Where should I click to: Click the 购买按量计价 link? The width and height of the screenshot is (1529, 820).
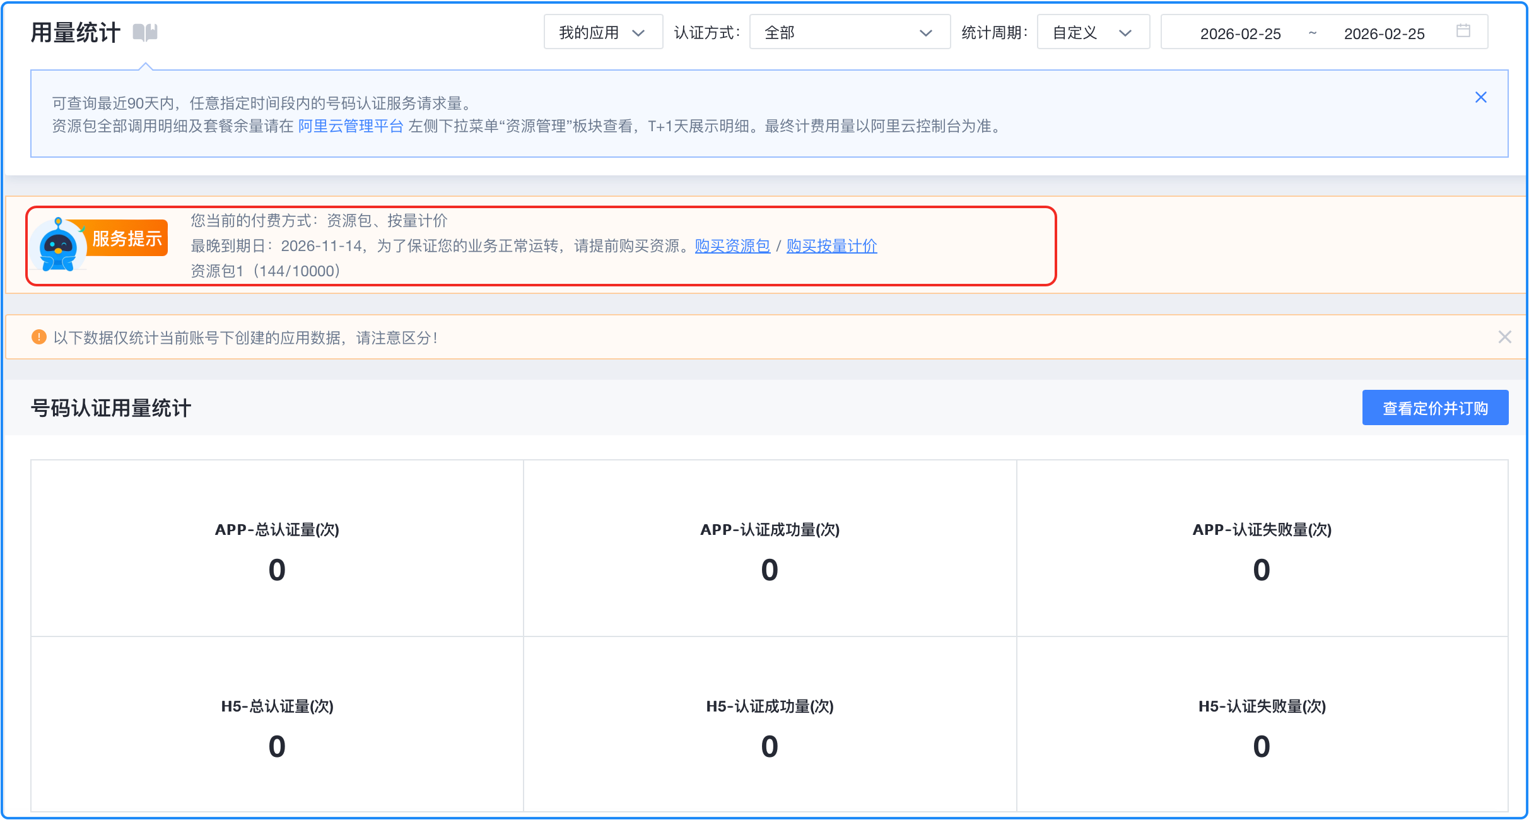(x=831, y=246)
